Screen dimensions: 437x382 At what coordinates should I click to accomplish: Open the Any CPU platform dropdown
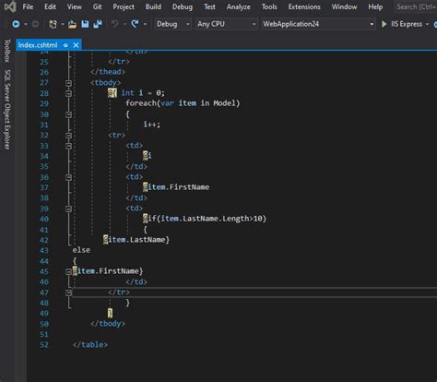pos(226,24)
